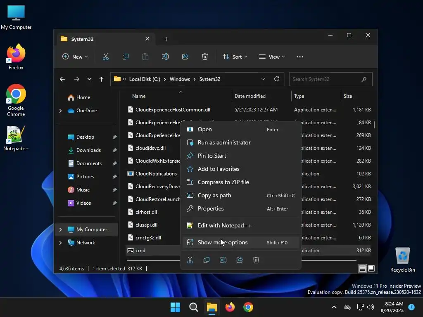Switch to details view layout icon
The height and width of the screenshot is (317, 423).
363,268
